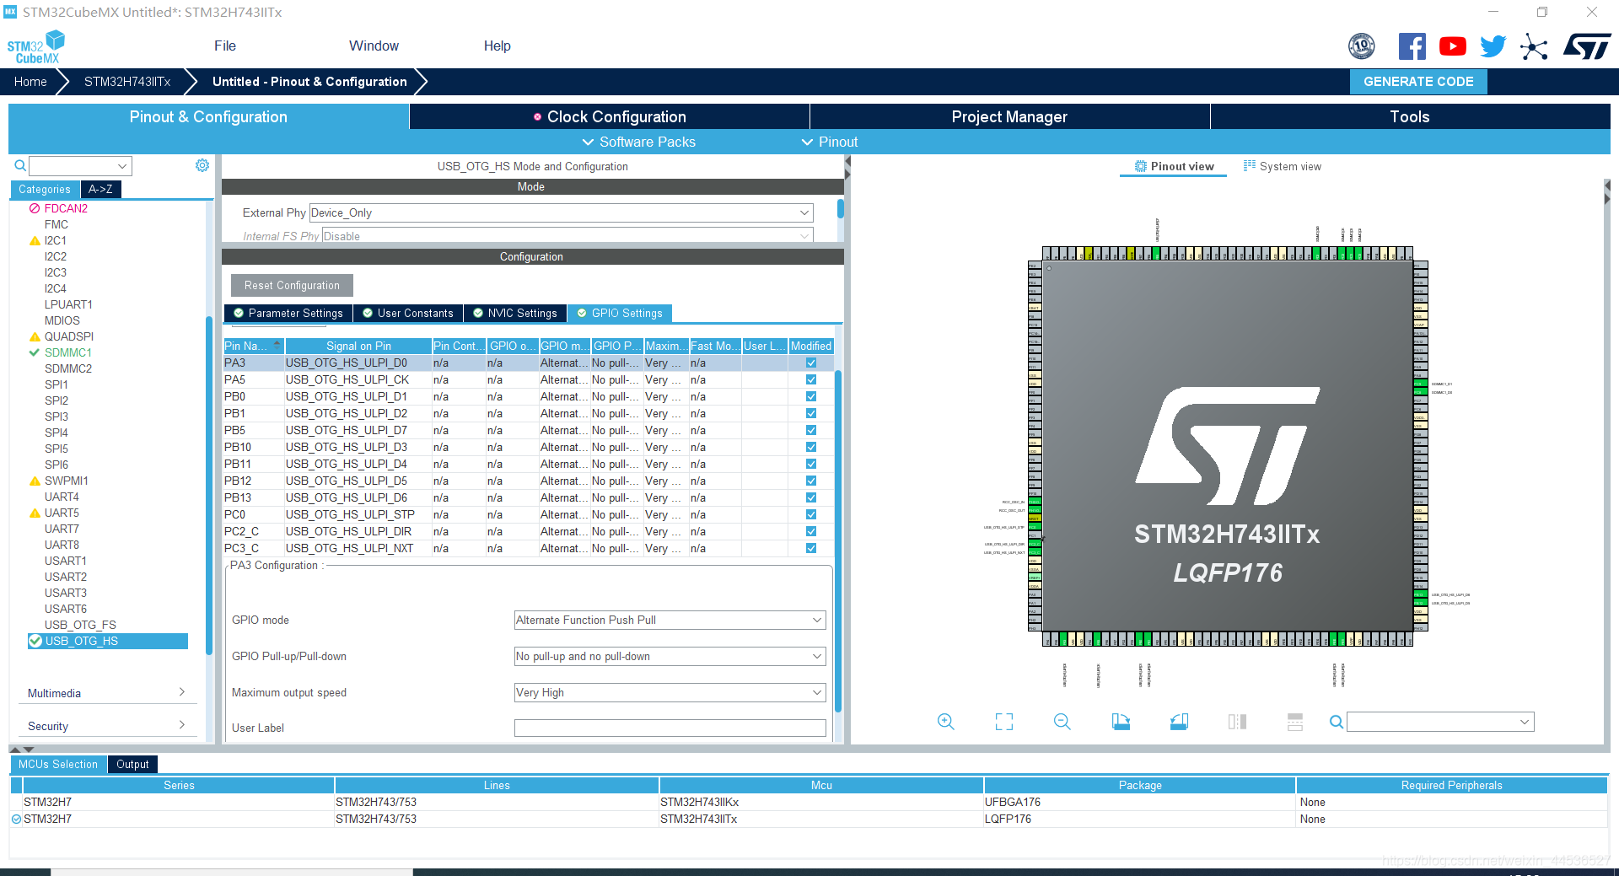
Task: Uncheck the Modified checkbox for PA3
Action: coord(811,363)
